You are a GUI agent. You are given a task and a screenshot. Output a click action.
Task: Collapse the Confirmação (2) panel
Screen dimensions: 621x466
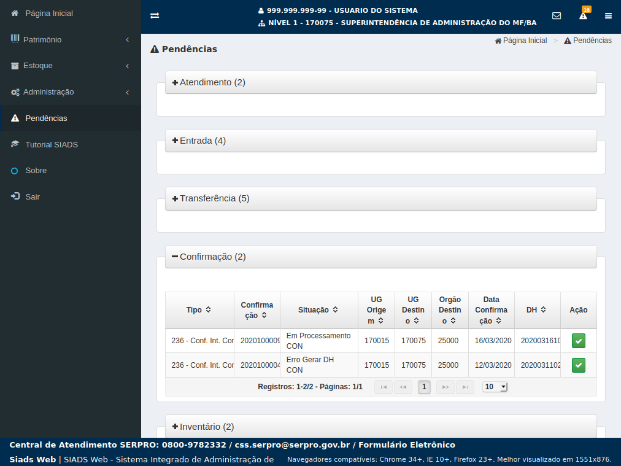[380, 257]
